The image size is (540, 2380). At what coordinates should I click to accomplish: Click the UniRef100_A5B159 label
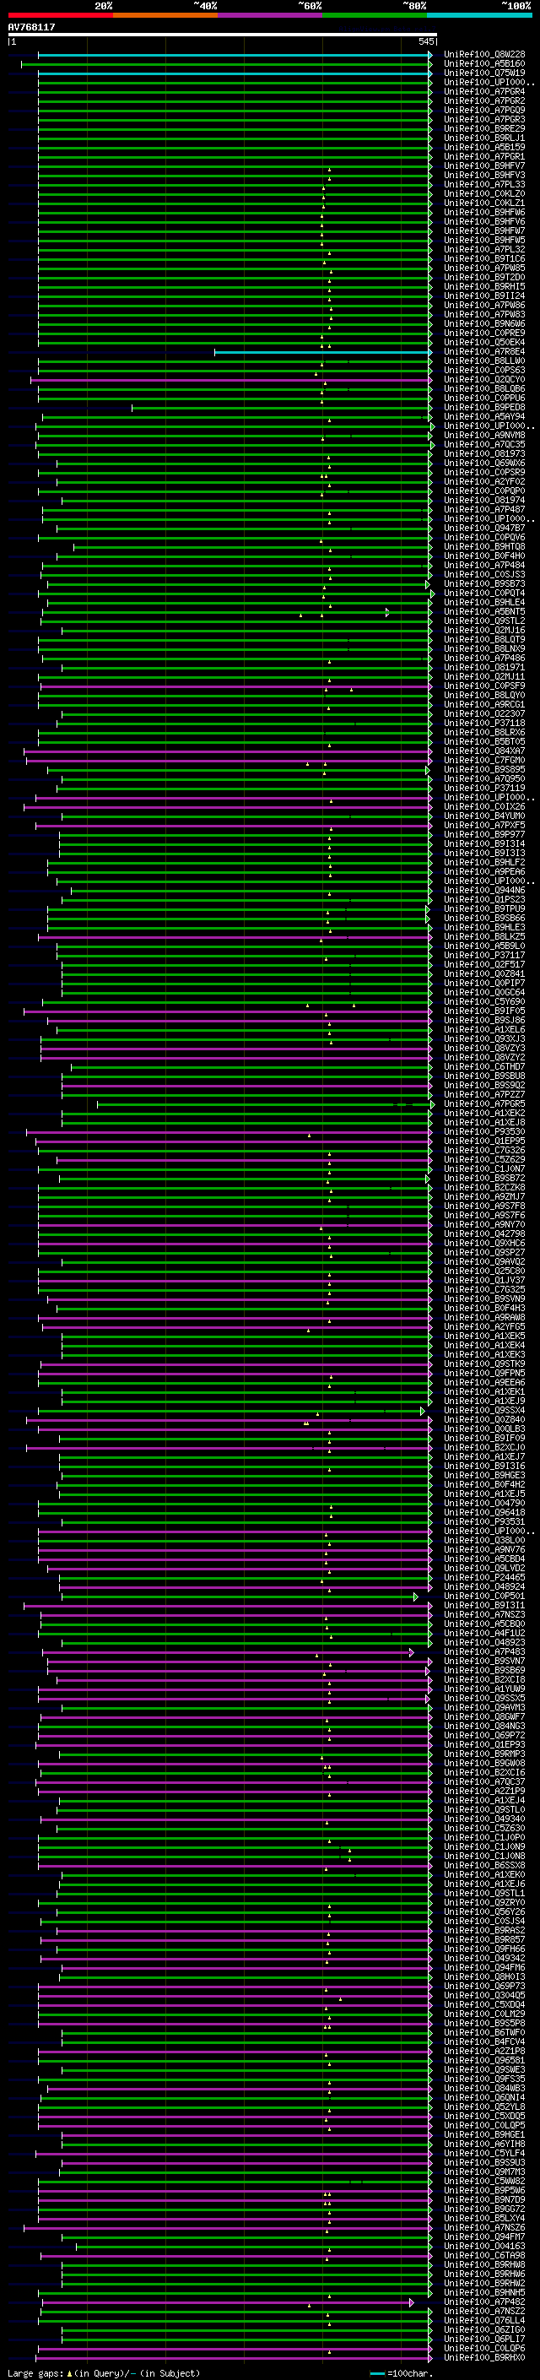point(484,147)
